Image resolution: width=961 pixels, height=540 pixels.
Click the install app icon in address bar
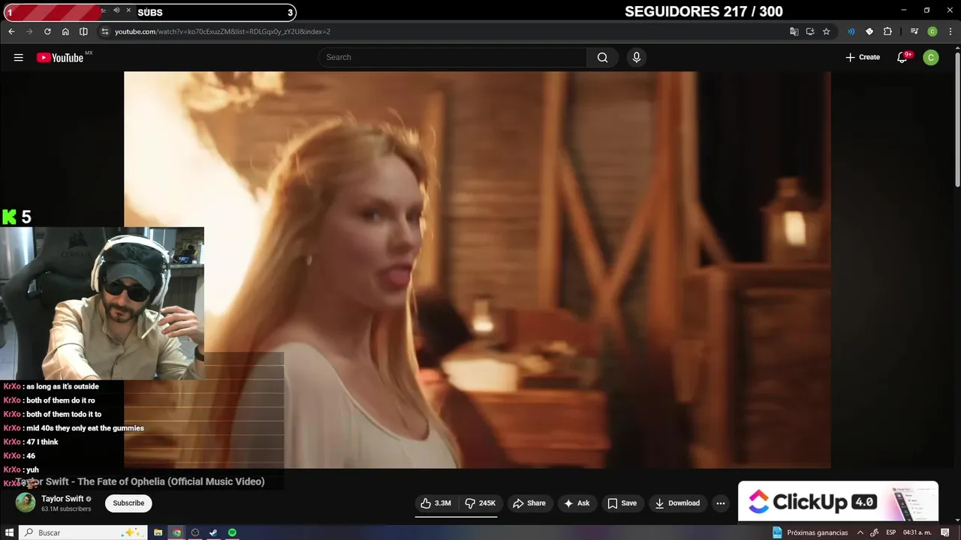pyautogui.click(x=810, y=31)
